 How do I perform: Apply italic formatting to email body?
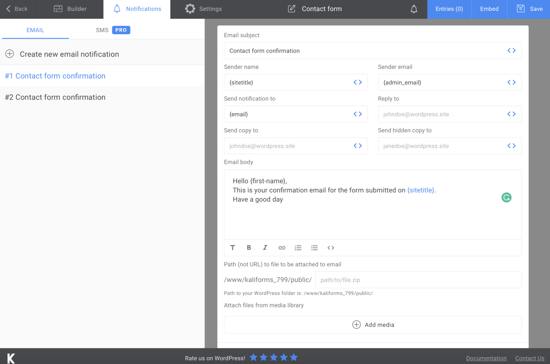click(265, 247)
